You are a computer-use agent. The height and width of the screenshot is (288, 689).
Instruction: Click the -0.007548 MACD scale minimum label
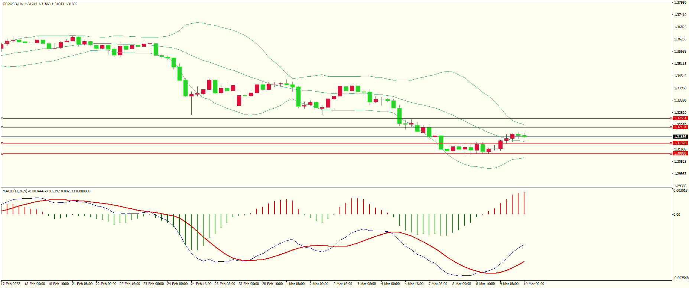coord(680,278)
